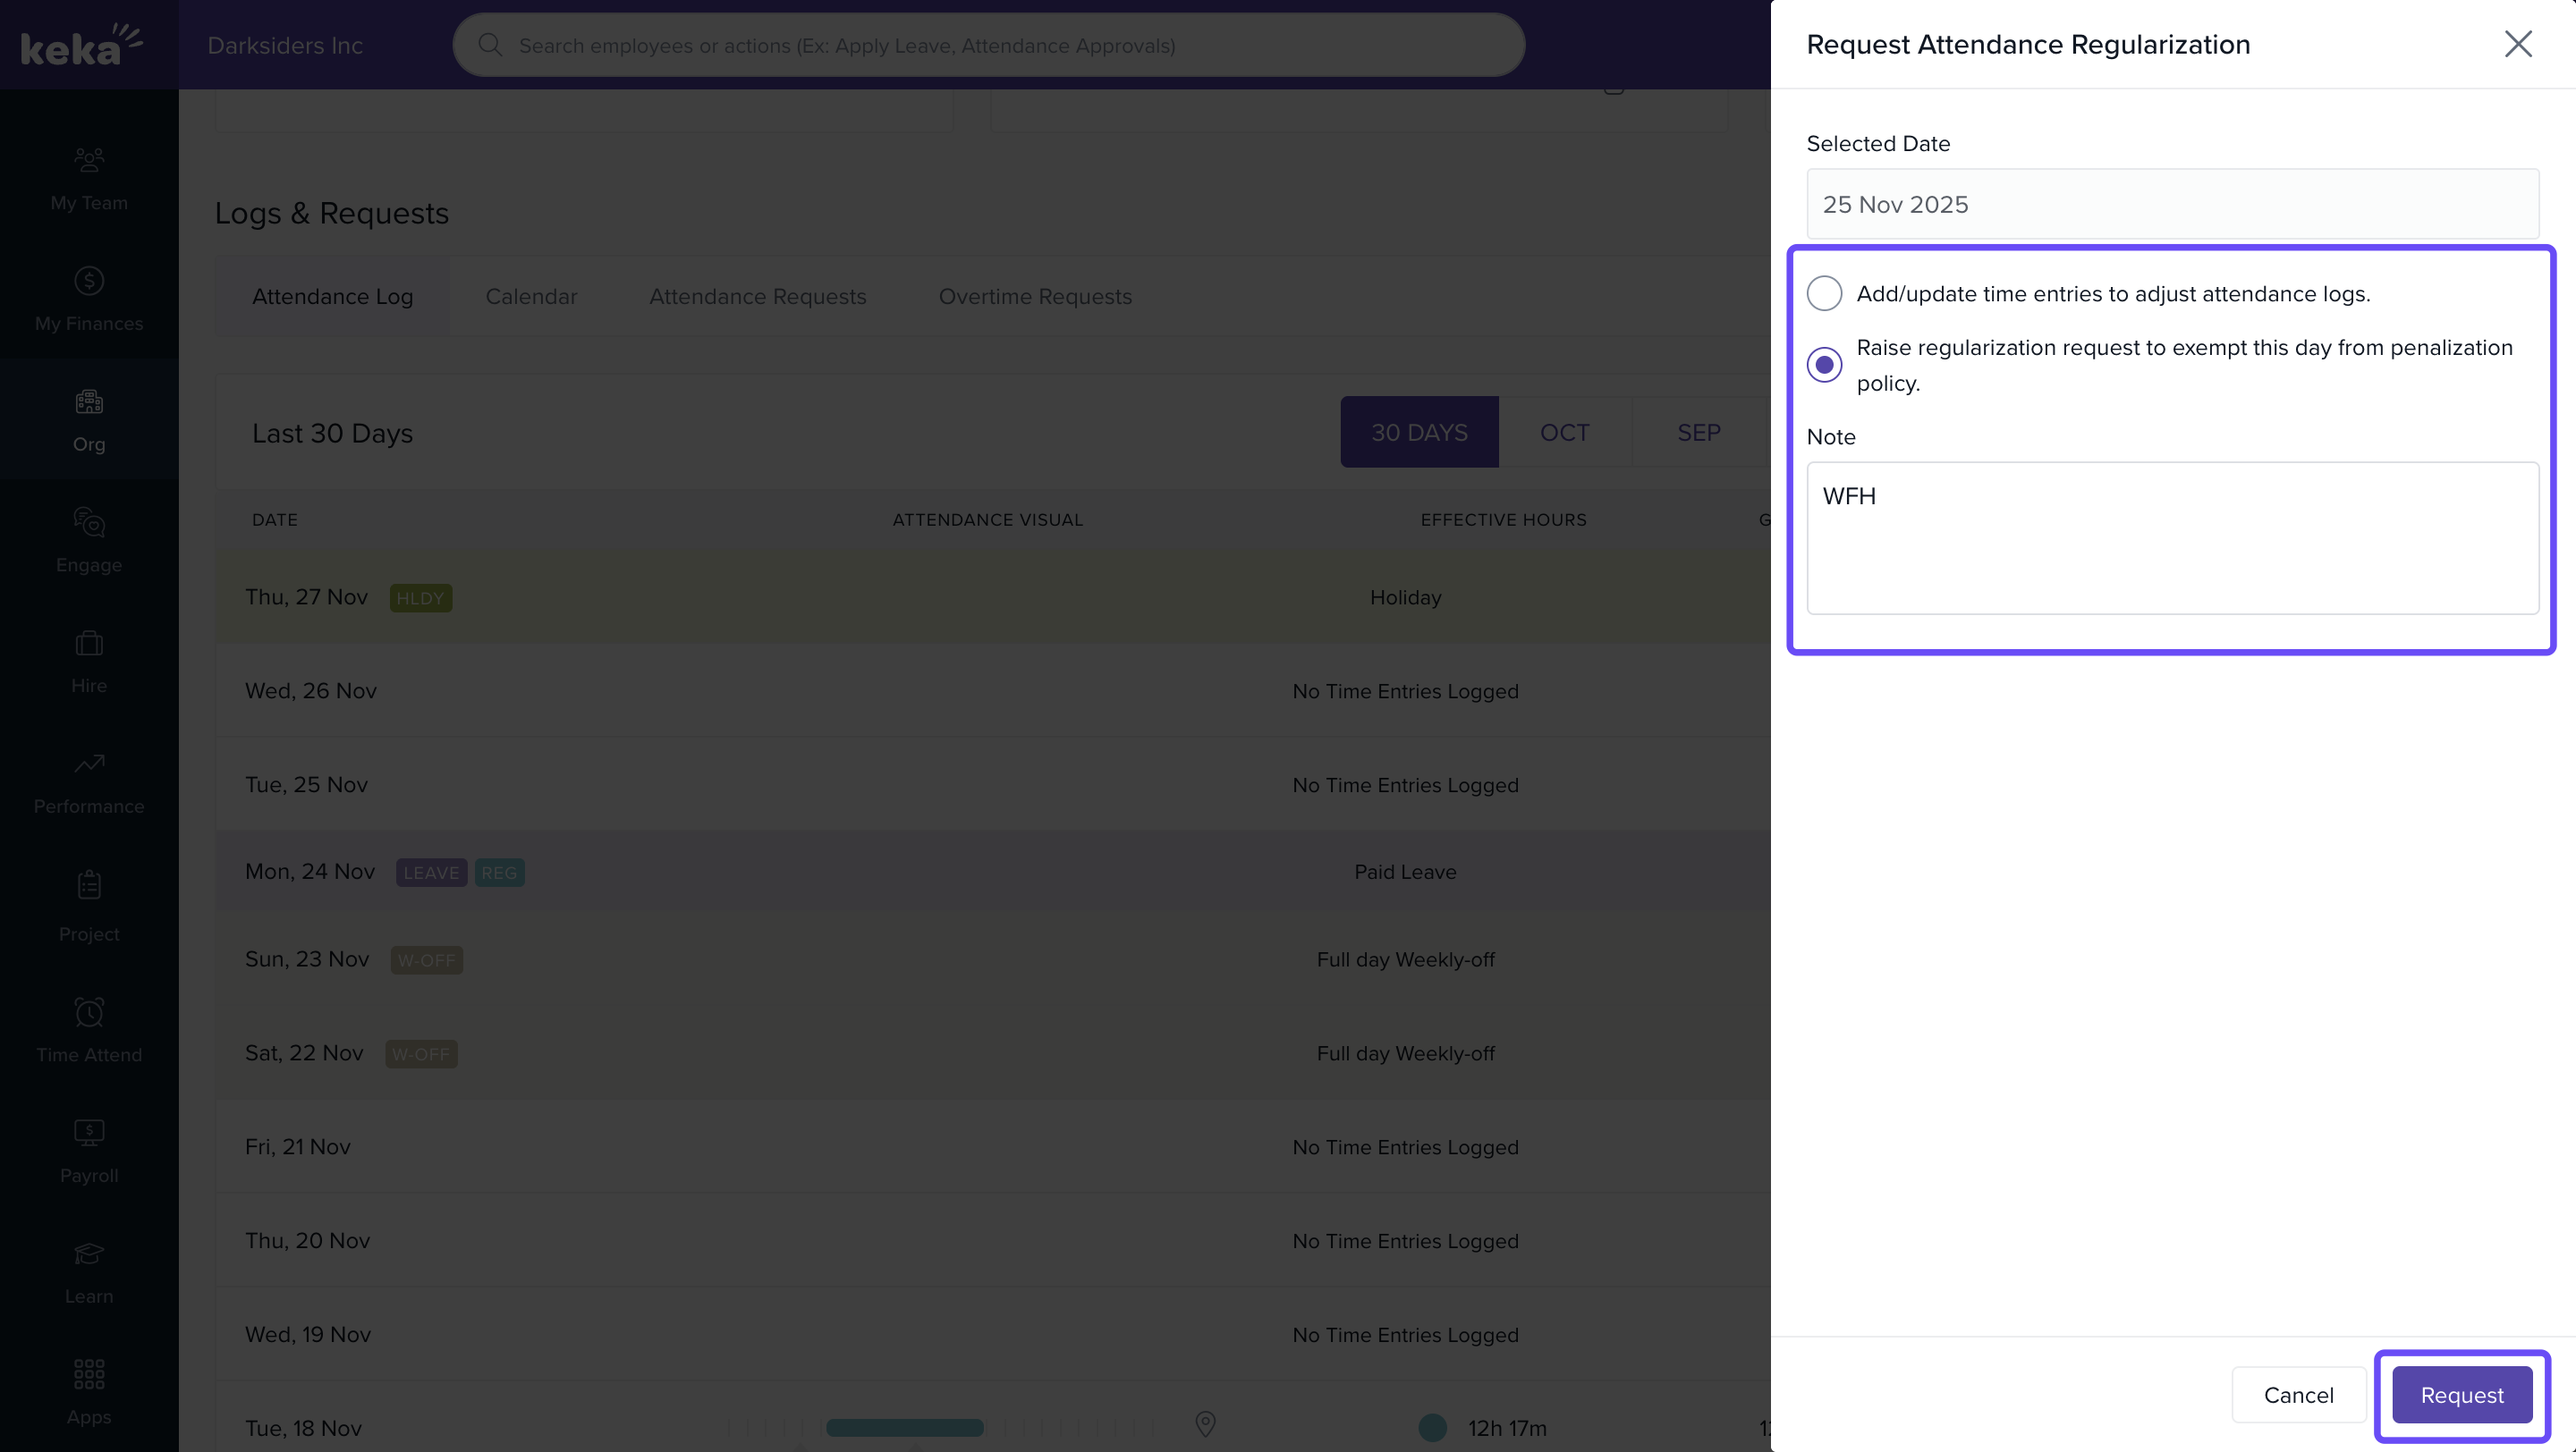Click the employee search field
The width and height of the screenshot is (2576, 1452).
click(988, 46)
